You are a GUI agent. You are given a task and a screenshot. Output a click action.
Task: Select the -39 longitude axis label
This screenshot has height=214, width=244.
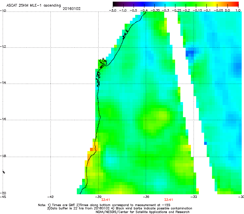click(x=98, y=197)
